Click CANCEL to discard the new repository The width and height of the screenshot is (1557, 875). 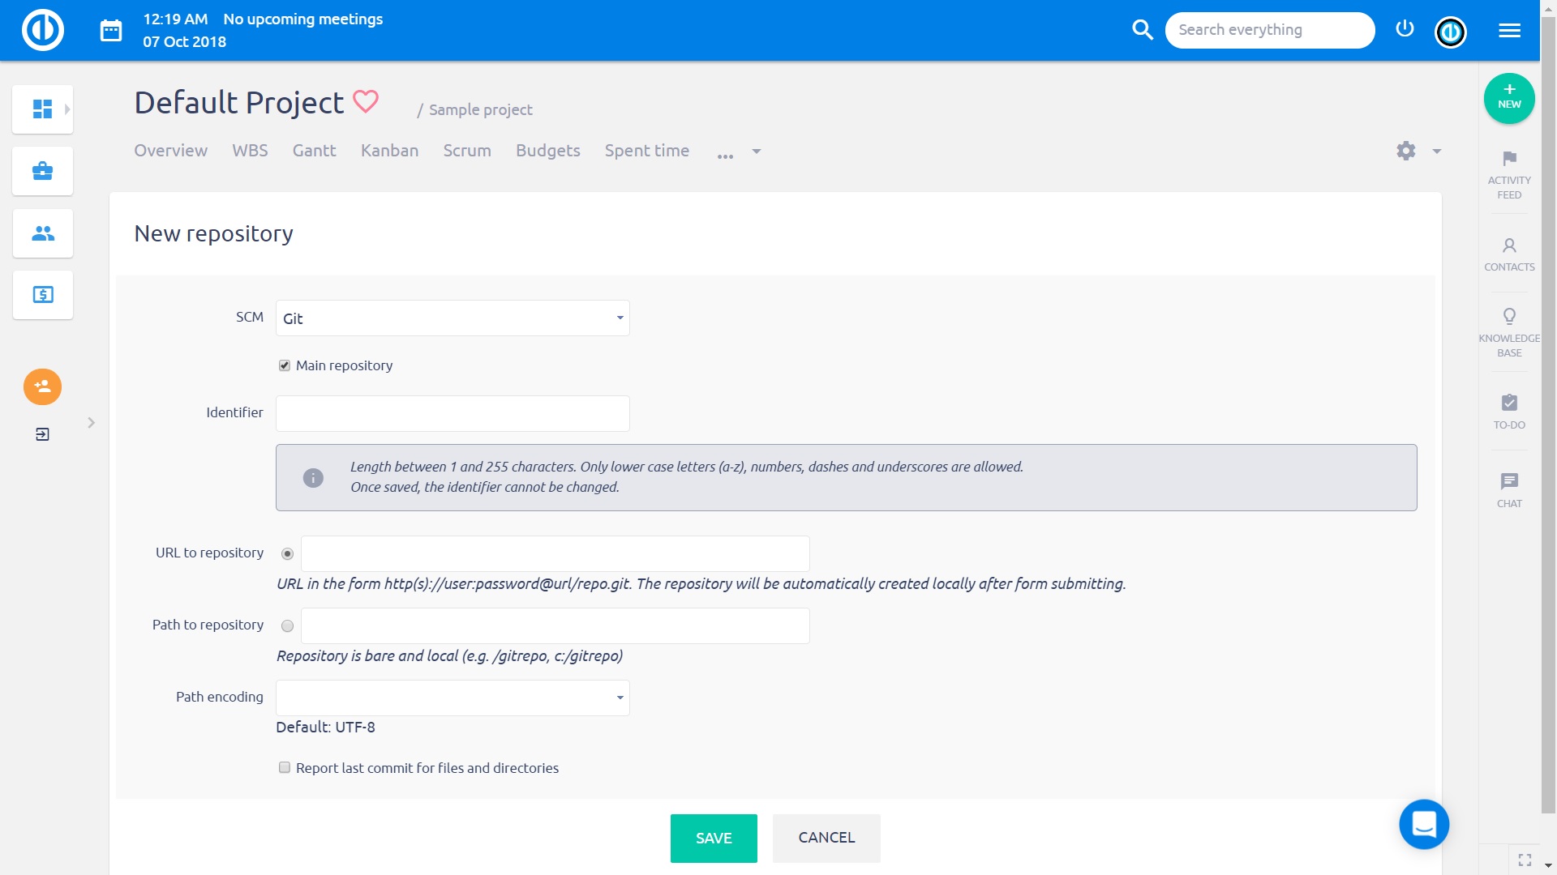tap(826, 838)
